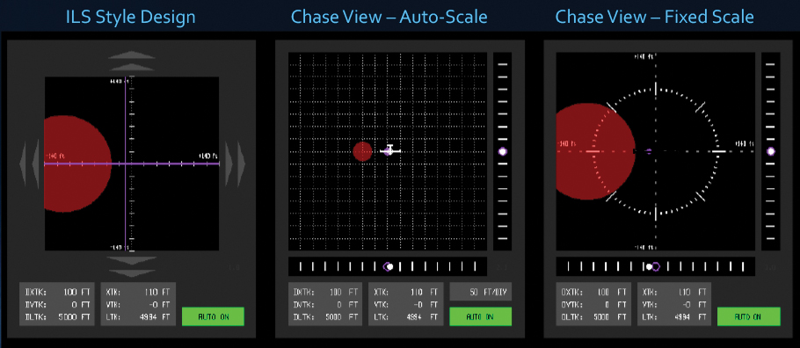Click the vertical scale marker in Auto-Scale view

click(503, 151)
